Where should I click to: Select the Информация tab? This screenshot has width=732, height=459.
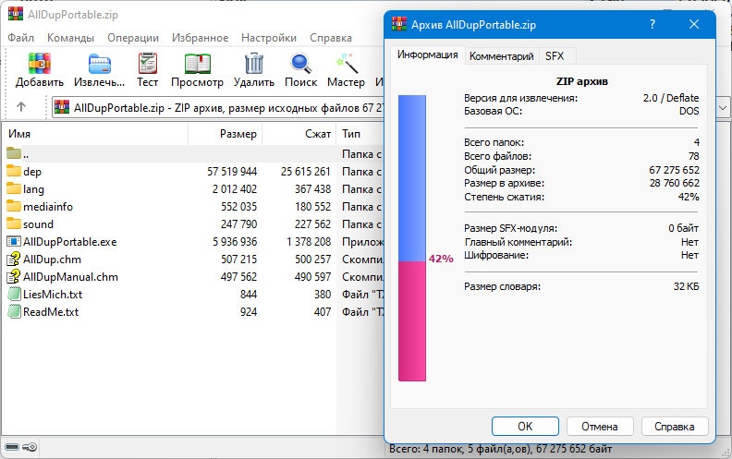(x=427, y=55)
